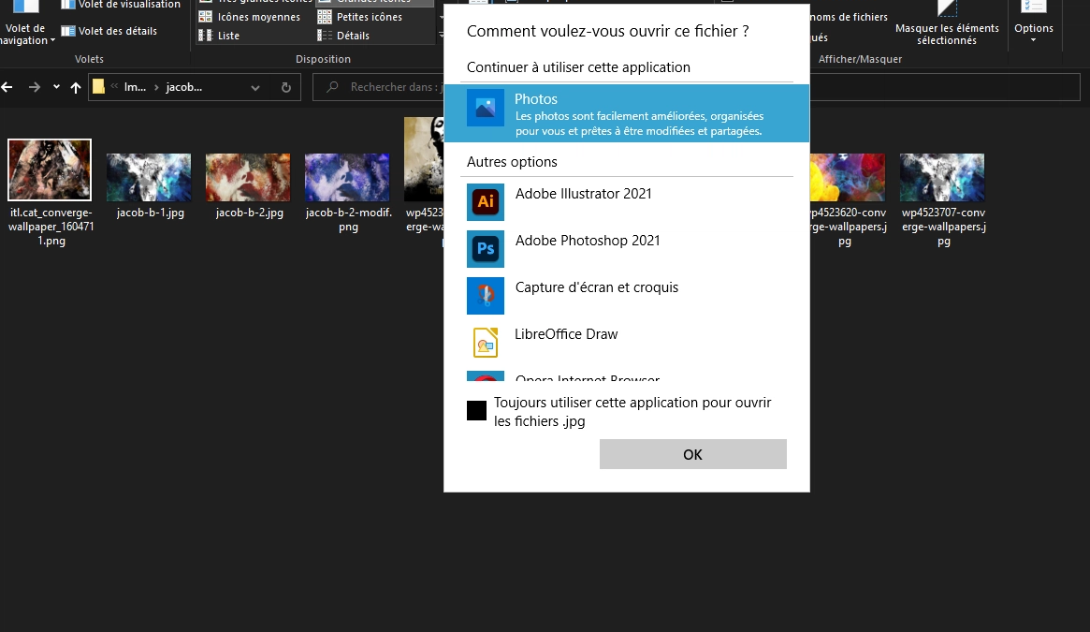Expand the address bar history dropdown
The height and width of the screenshot is (632, 1090).
255,88
